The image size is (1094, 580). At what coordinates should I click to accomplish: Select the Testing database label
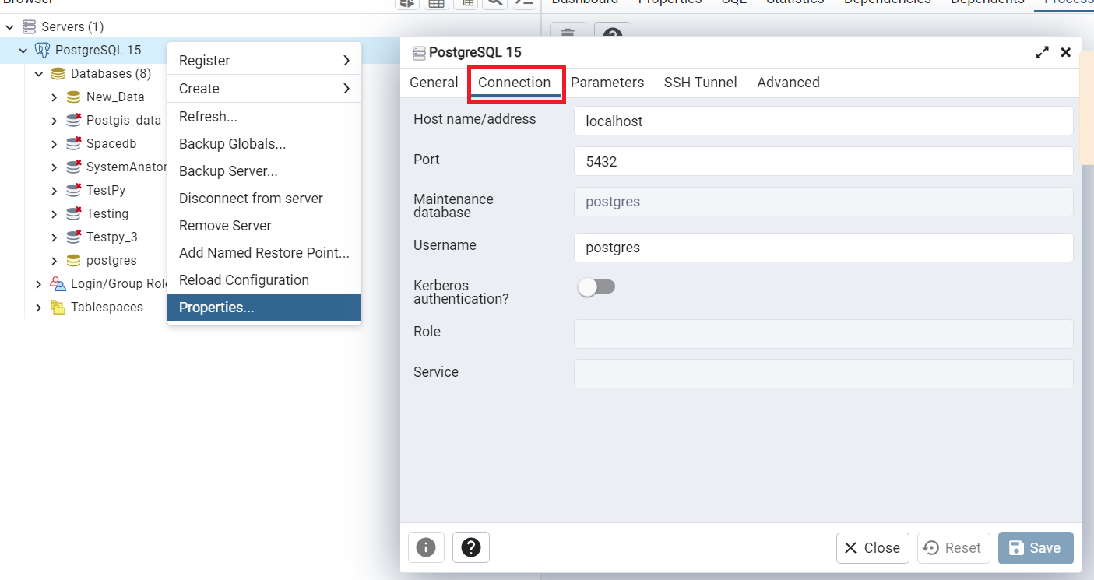pyautogui.click(x=107, y=214)
